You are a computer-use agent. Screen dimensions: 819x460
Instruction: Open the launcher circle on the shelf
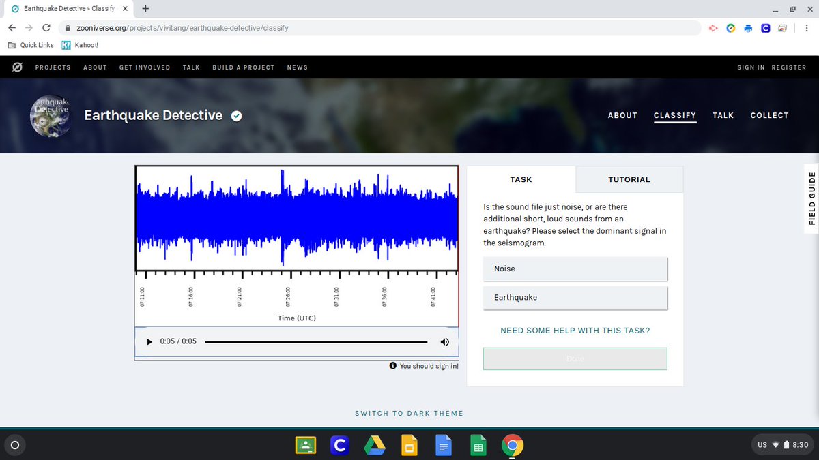(15, 445)
